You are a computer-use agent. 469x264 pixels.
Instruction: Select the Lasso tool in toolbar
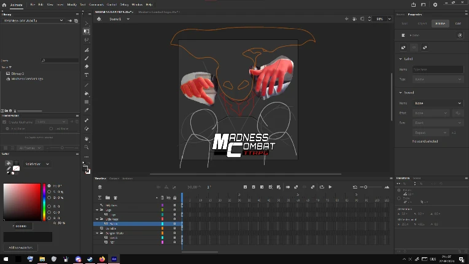(x=87, y=40)
